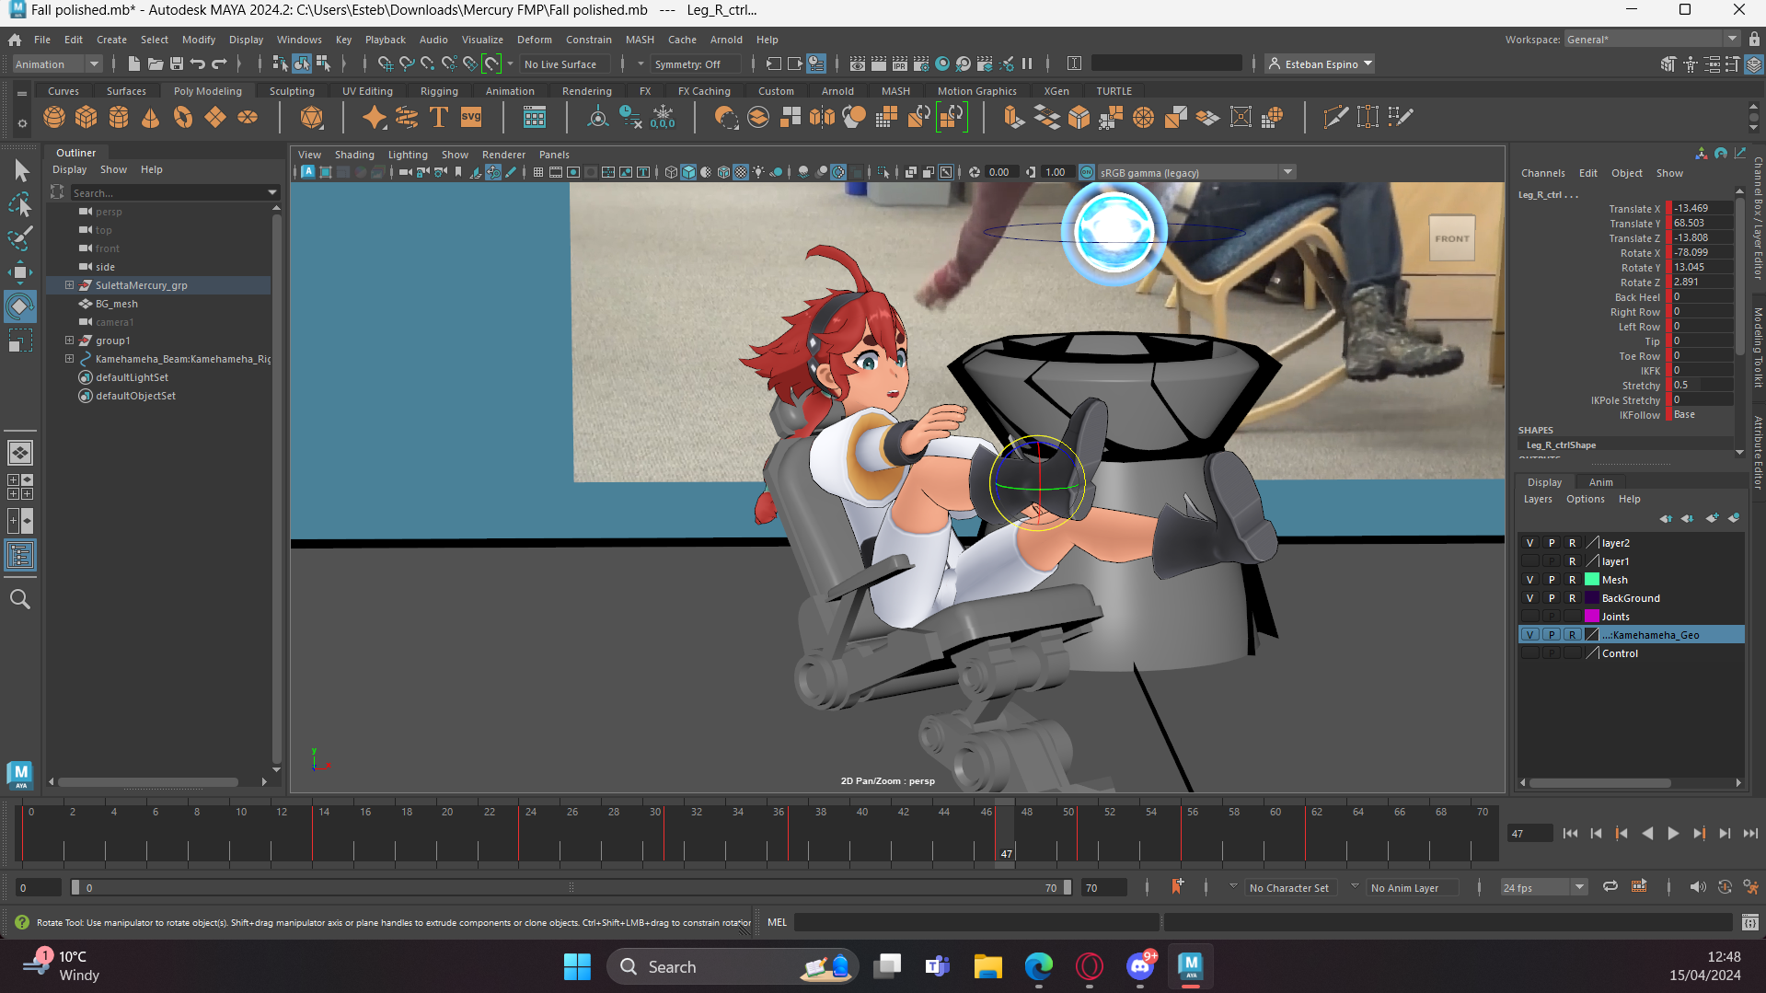Click Outliner Display menu
This screenshot has height=993, width=1766.
coord(69,169)
